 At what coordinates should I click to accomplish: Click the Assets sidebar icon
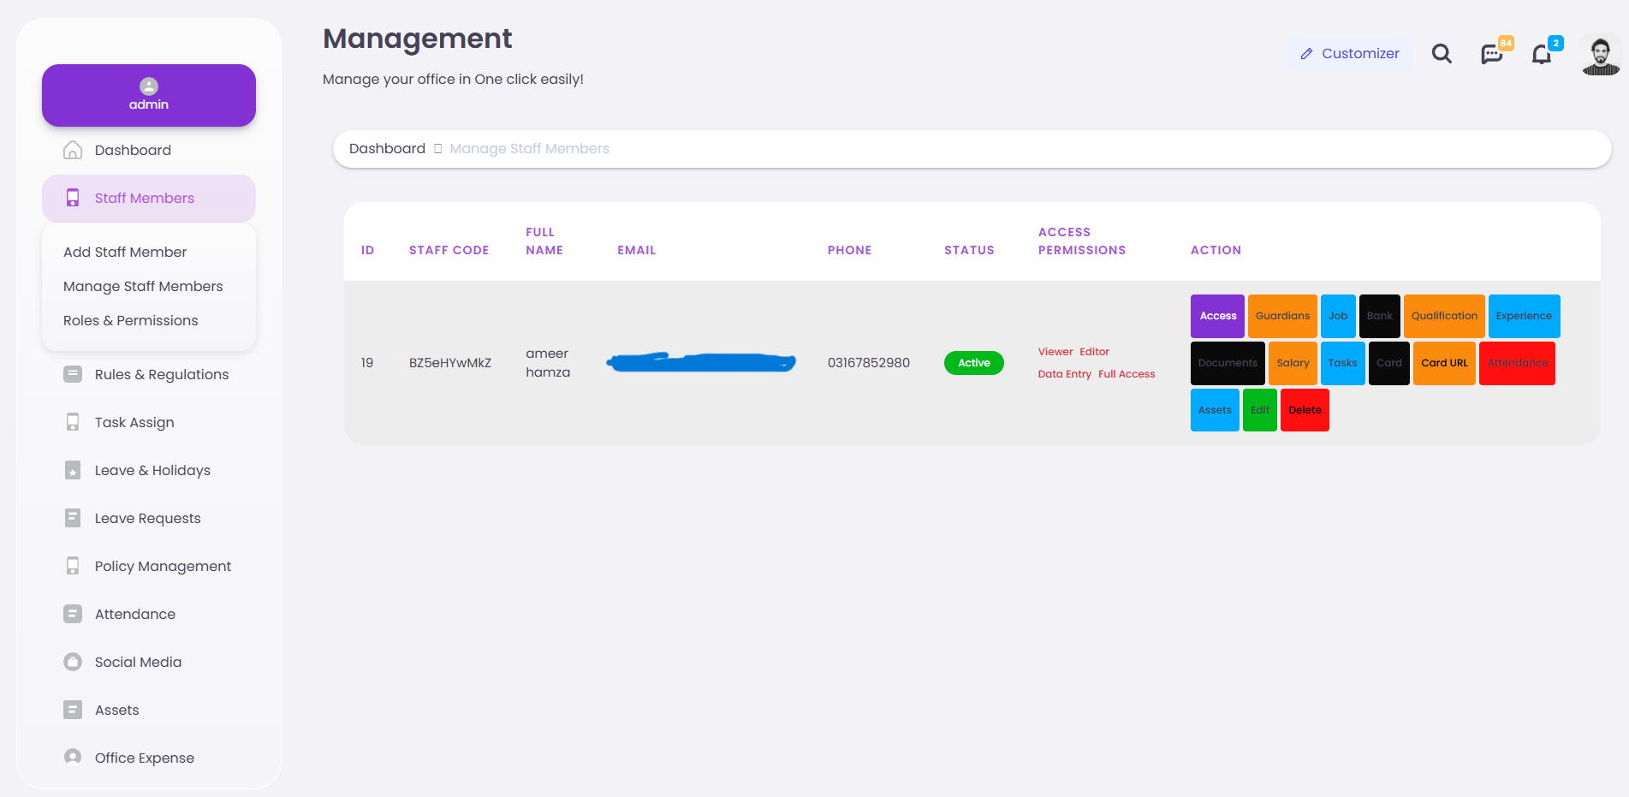pos(73,710)
